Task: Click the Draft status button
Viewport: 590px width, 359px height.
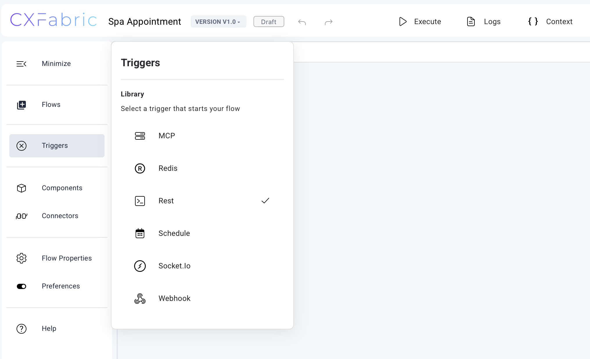Action: [269, 22]
